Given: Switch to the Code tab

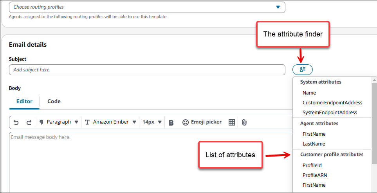Looking at the screenshot, I should pyautogui.click(x=54, y=101).
